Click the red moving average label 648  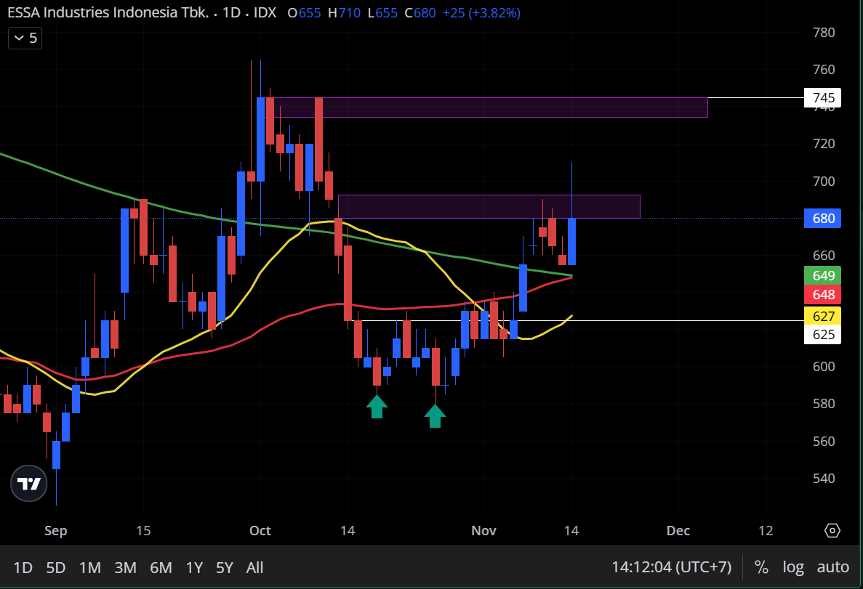pyautogui.click(x=823, y=294)
